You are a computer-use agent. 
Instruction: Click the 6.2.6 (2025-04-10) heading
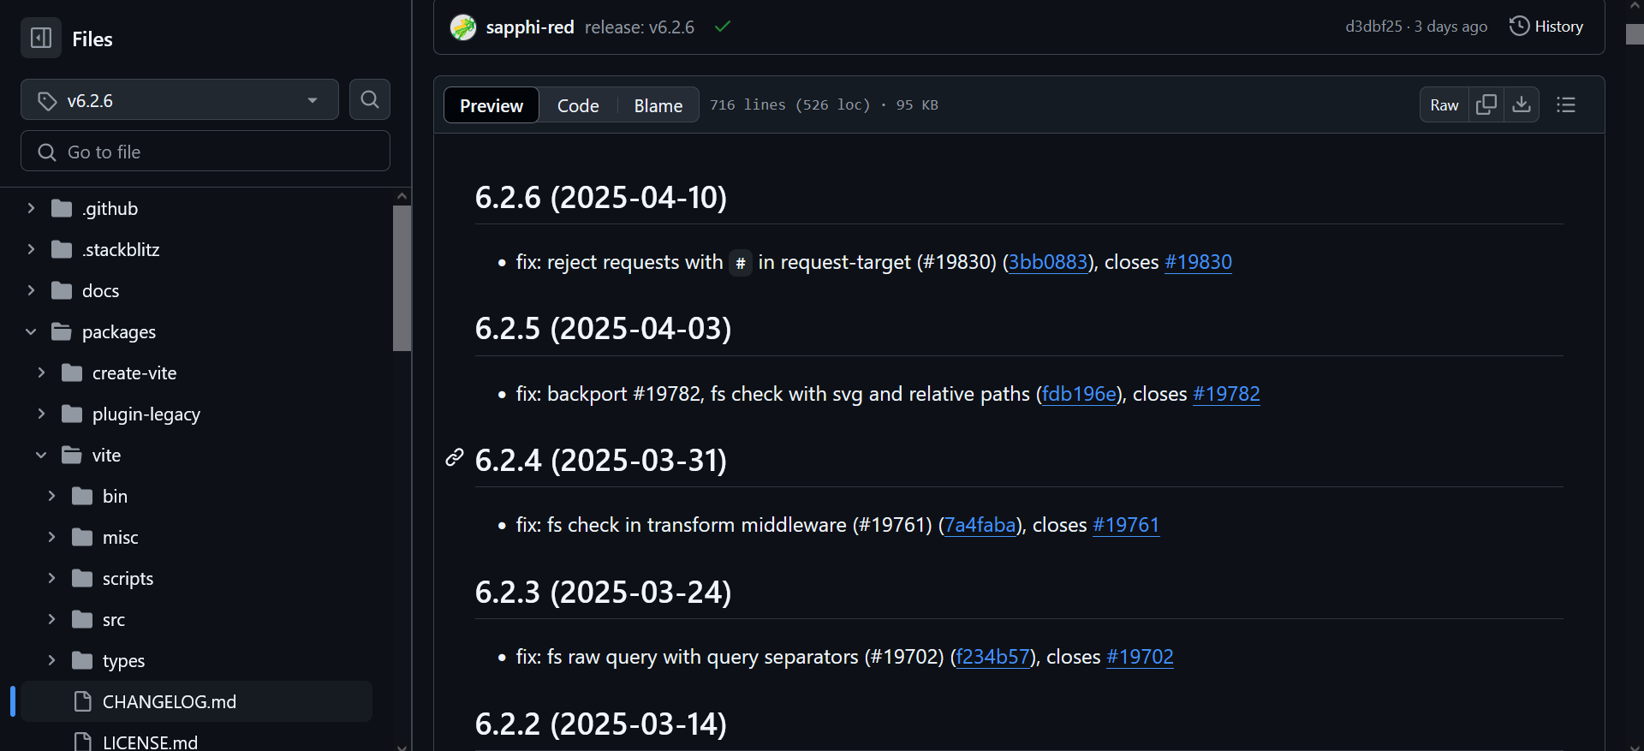[601, 197]
